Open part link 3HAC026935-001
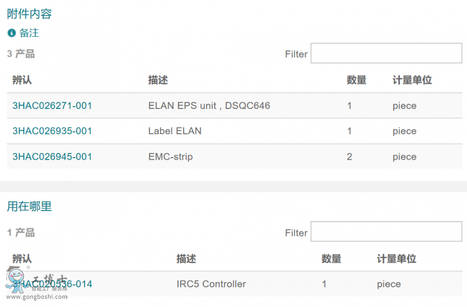The height and width of the screenshot is (307, 467). [52, 131]
